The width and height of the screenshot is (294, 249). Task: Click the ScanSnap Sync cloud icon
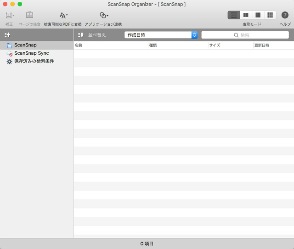coord(9,53)
